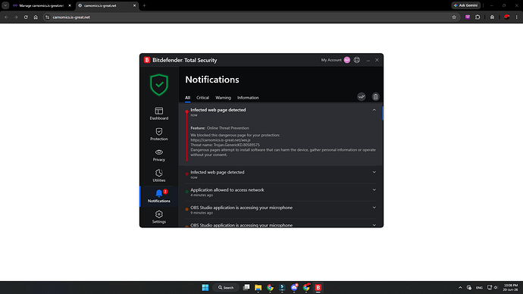Image resolution: width=523 pixels, height=294 pixels.
Task: Click the notifications list scrollbar
Action: click(x=383, y=114)
